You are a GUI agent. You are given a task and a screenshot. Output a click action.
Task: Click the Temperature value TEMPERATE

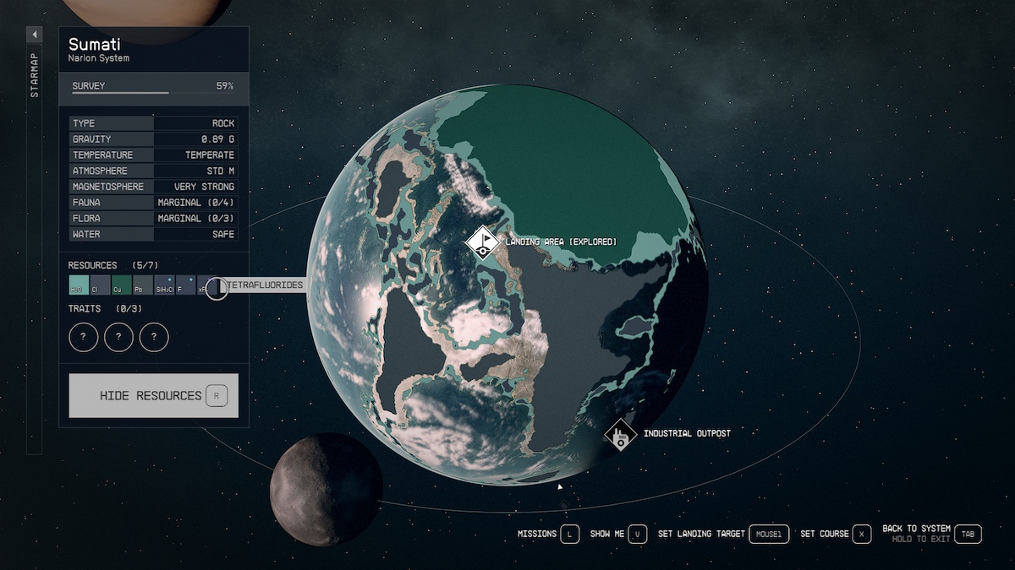[x=210, y=155]
